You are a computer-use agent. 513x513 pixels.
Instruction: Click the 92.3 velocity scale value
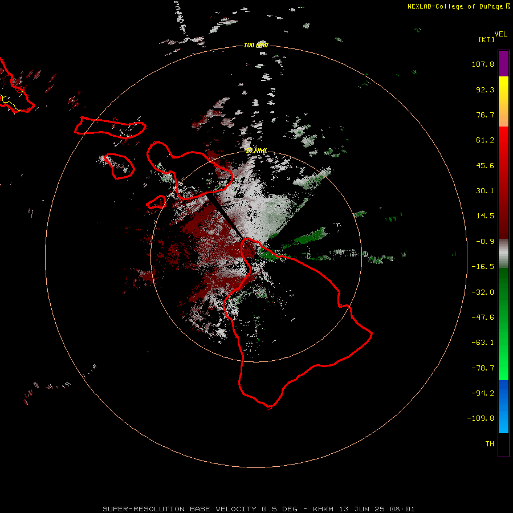(485, 89)
